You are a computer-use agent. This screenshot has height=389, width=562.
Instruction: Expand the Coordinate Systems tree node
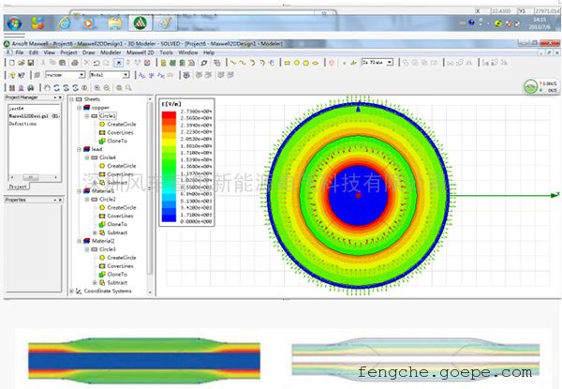70,292
